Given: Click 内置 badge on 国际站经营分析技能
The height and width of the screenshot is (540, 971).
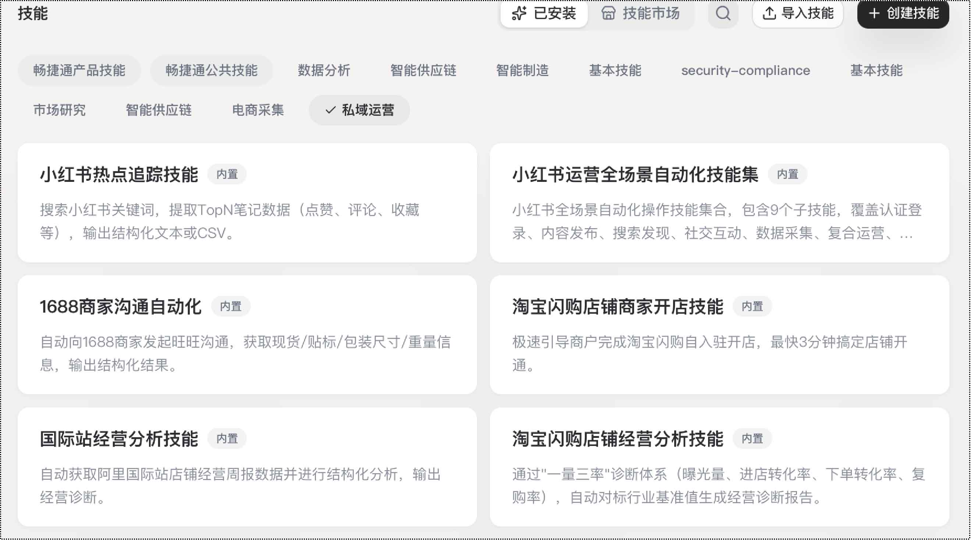Looking at the screenshot, I should pyautogui.click(x=227, y=439).
